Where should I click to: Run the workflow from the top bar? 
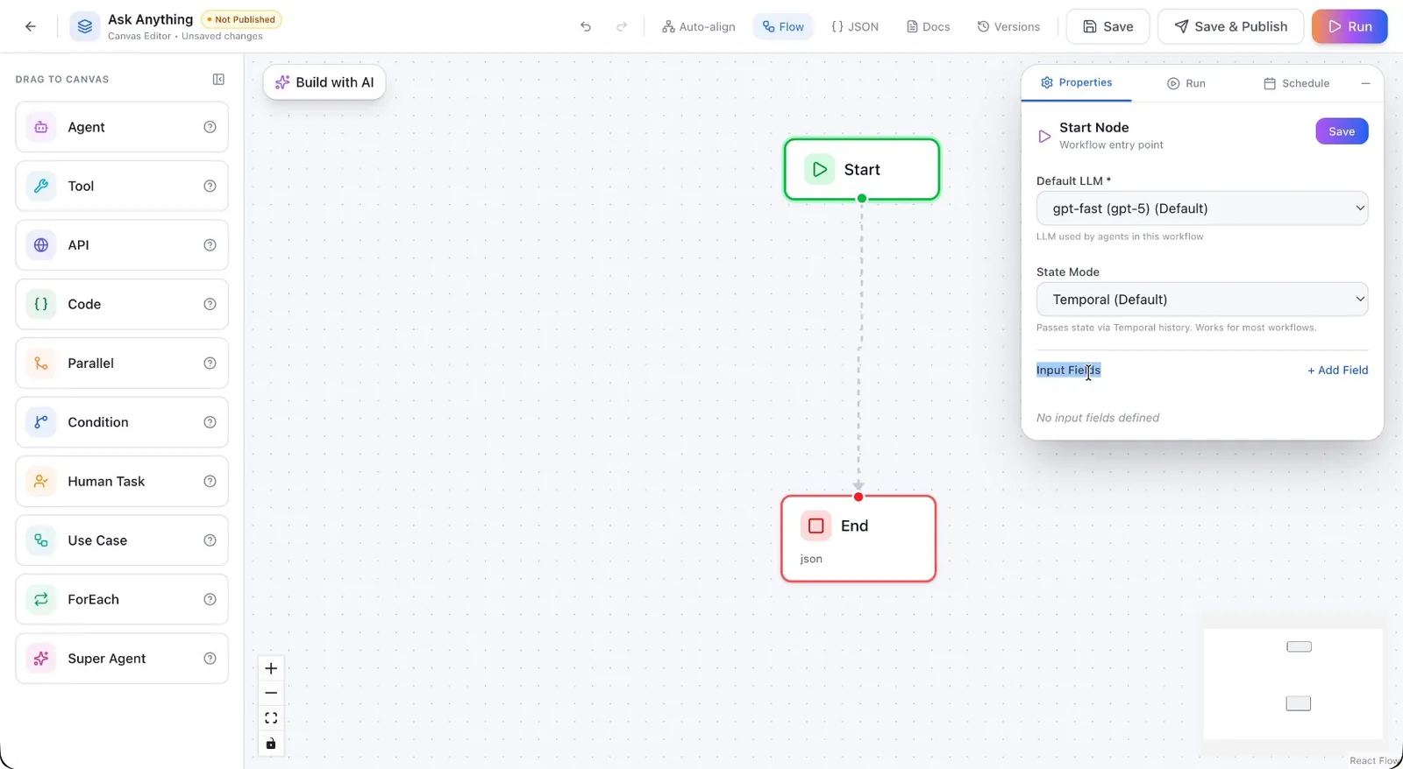pyautogui.click(x=1350, y=26)
